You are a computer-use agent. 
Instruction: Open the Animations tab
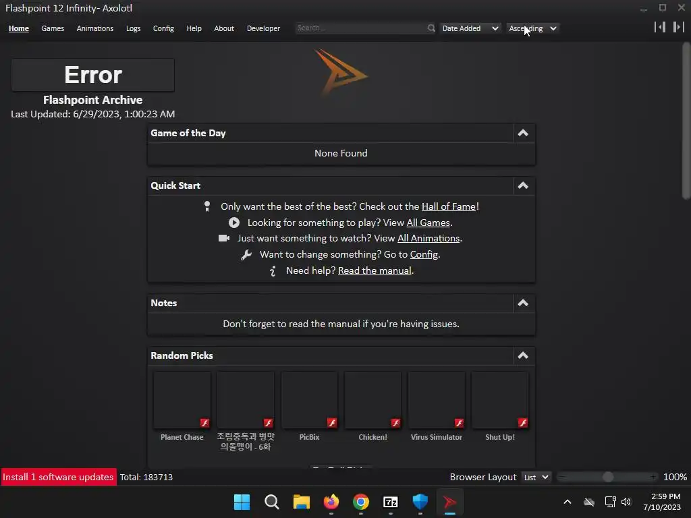pos(94,28)
